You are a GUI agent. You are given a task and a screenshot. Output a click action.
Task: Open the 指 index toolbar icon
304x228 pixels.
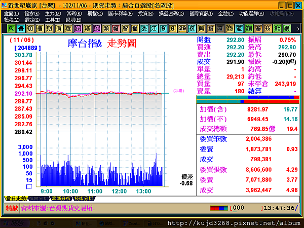211,29
